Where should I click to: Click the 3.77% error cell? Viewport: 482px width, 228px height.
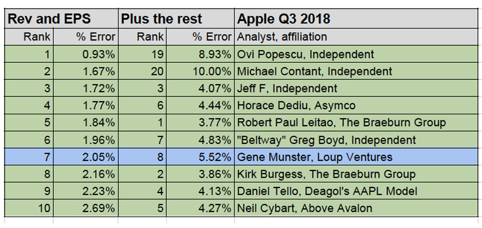(x=200, y=123)
